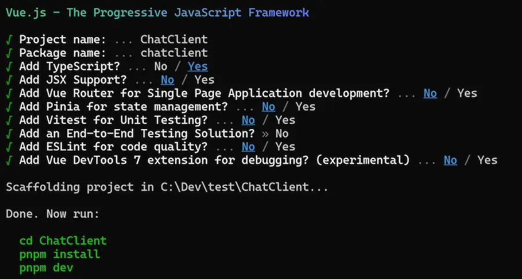Click the ChatClient project name value

tap(174, 39)
